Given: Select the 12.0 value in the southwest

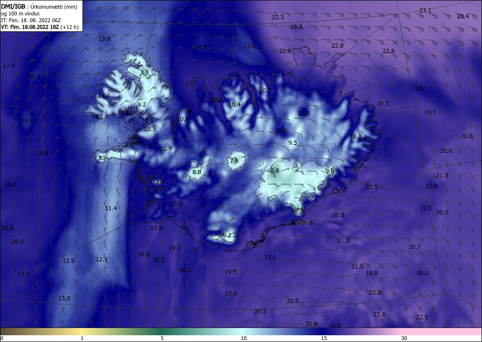Looking at the screenshot, I should point(158,182).
